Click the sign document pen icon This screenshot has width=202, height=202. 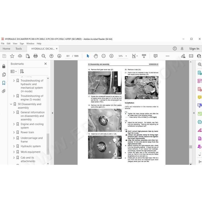pos(183,56)
